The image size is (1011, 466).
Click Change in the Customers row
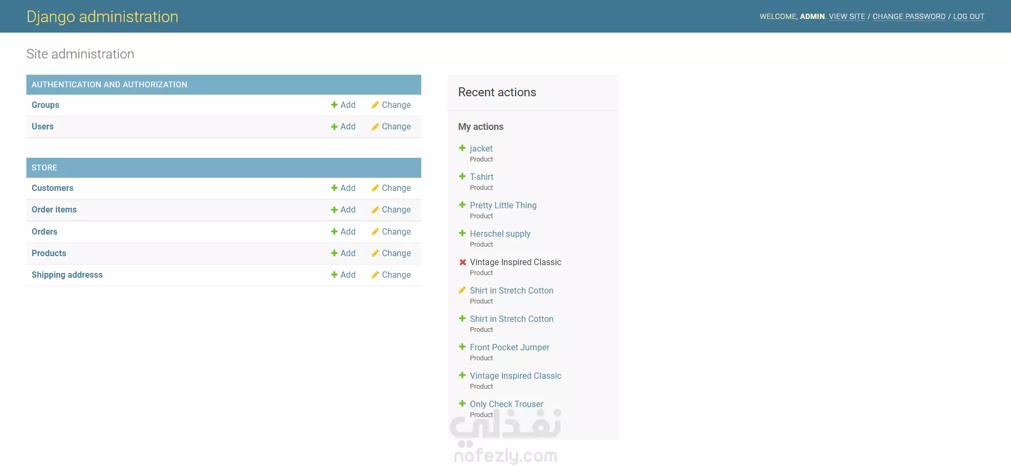[391, 188]
